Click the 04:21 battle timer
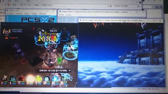This screenshot has width=168, height=94. point(54,31)
